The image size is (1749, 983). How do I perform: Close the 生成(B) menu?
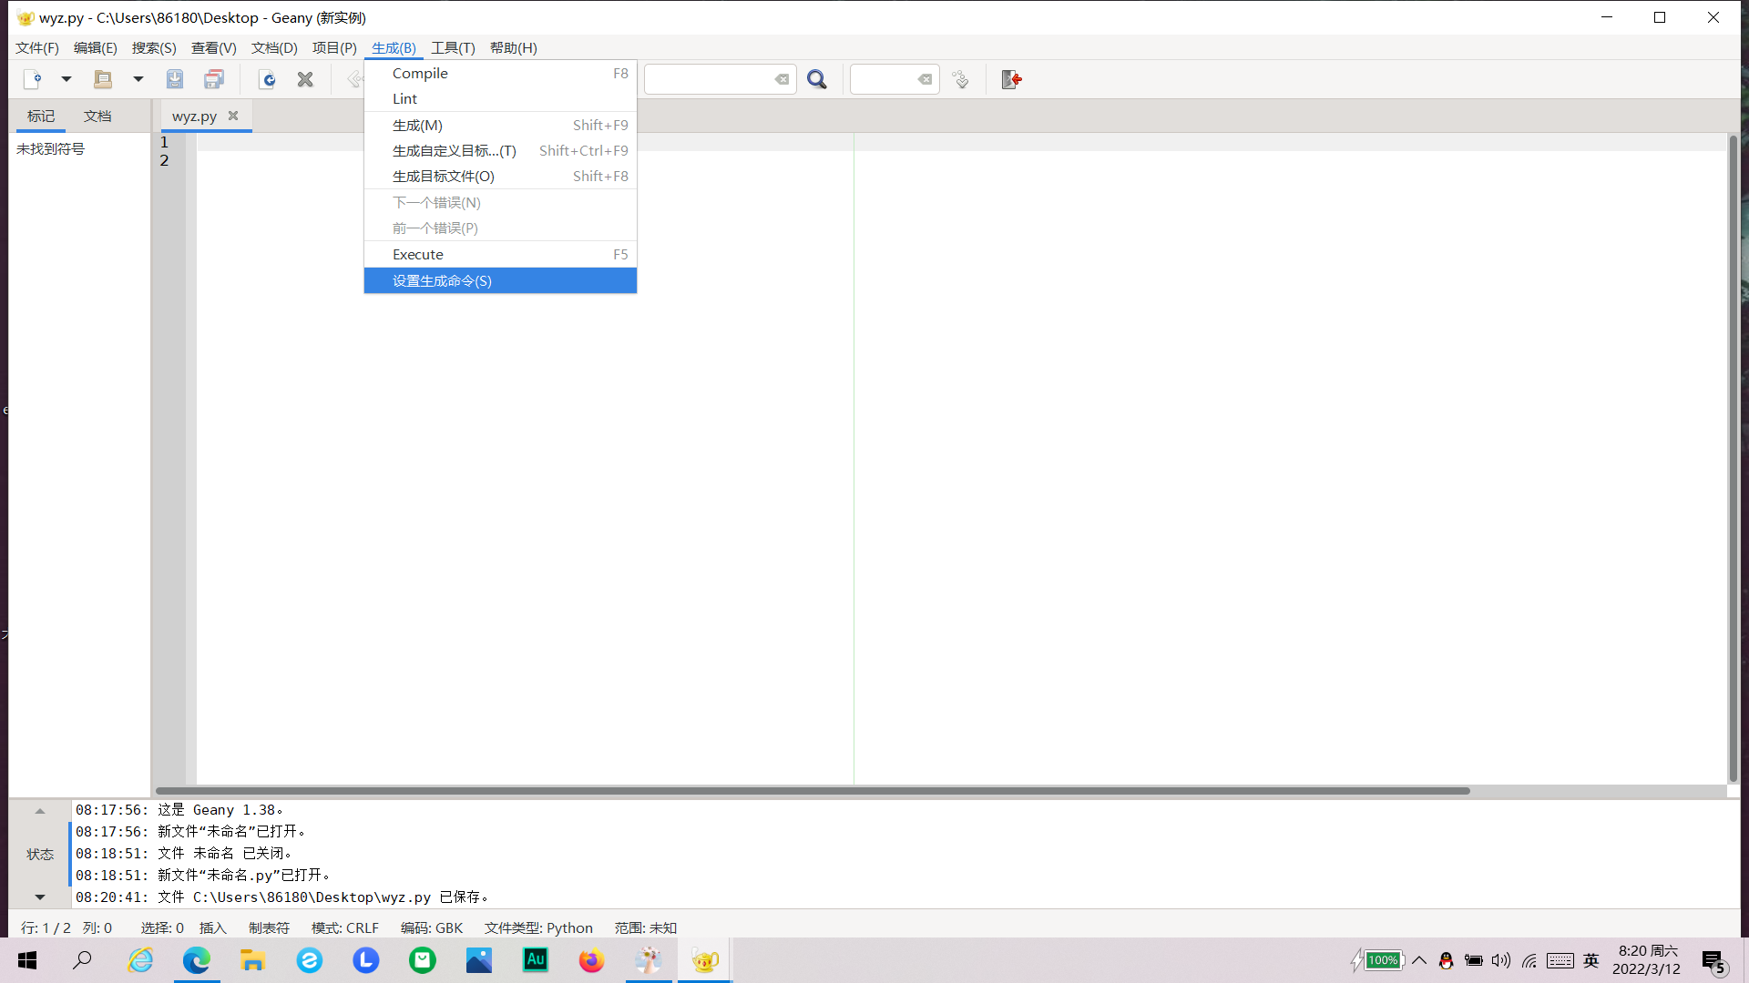(x=394, y=47)
